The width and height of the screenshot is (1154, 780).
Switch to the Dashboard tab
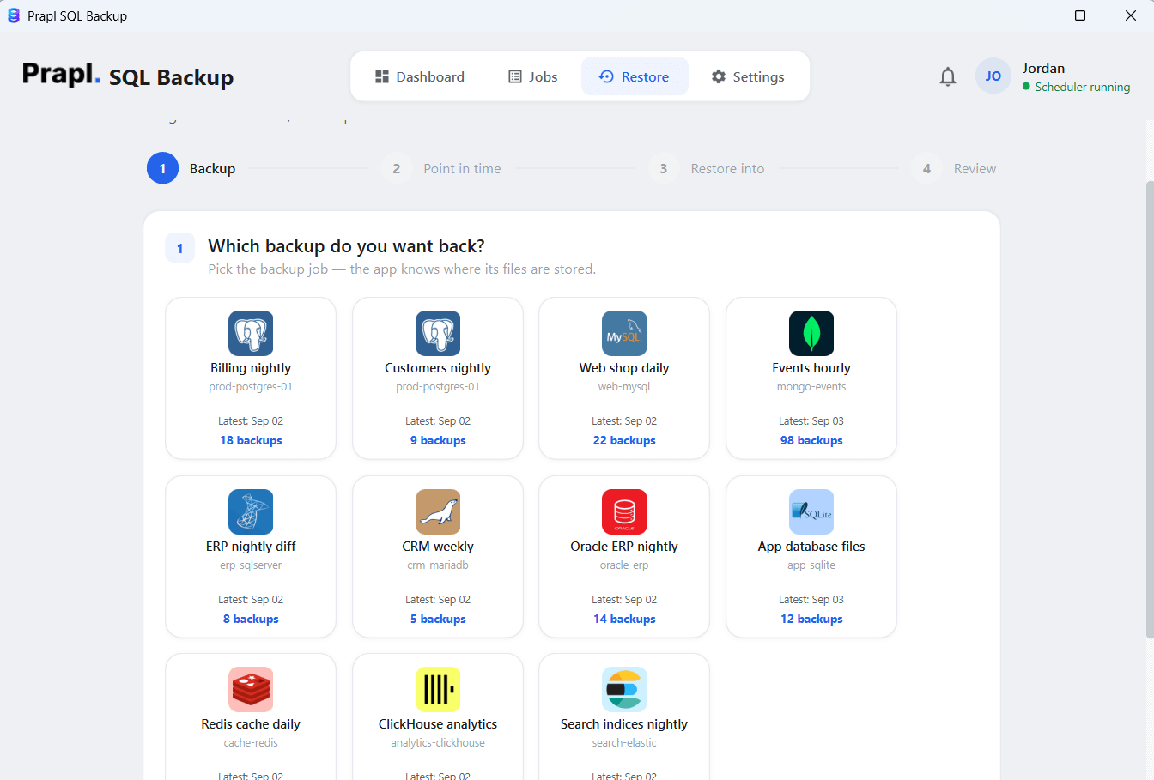(x=420, y=76)
